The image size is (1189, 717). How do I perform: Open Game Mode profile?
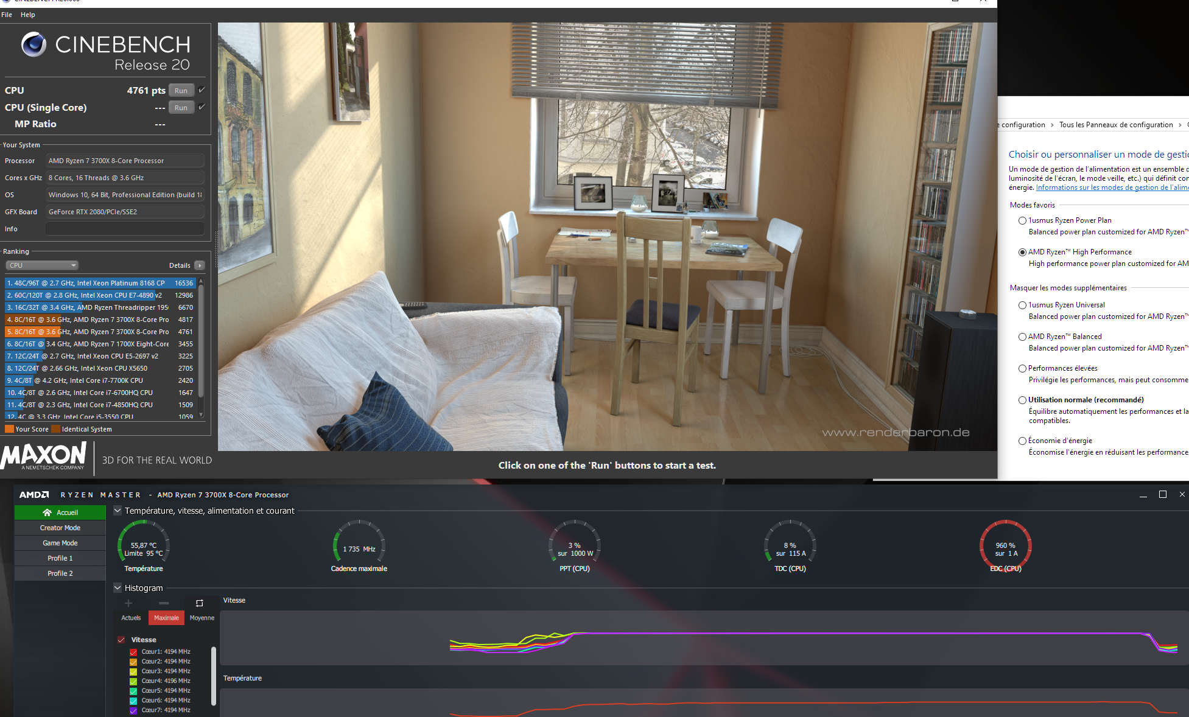(60, 543)
